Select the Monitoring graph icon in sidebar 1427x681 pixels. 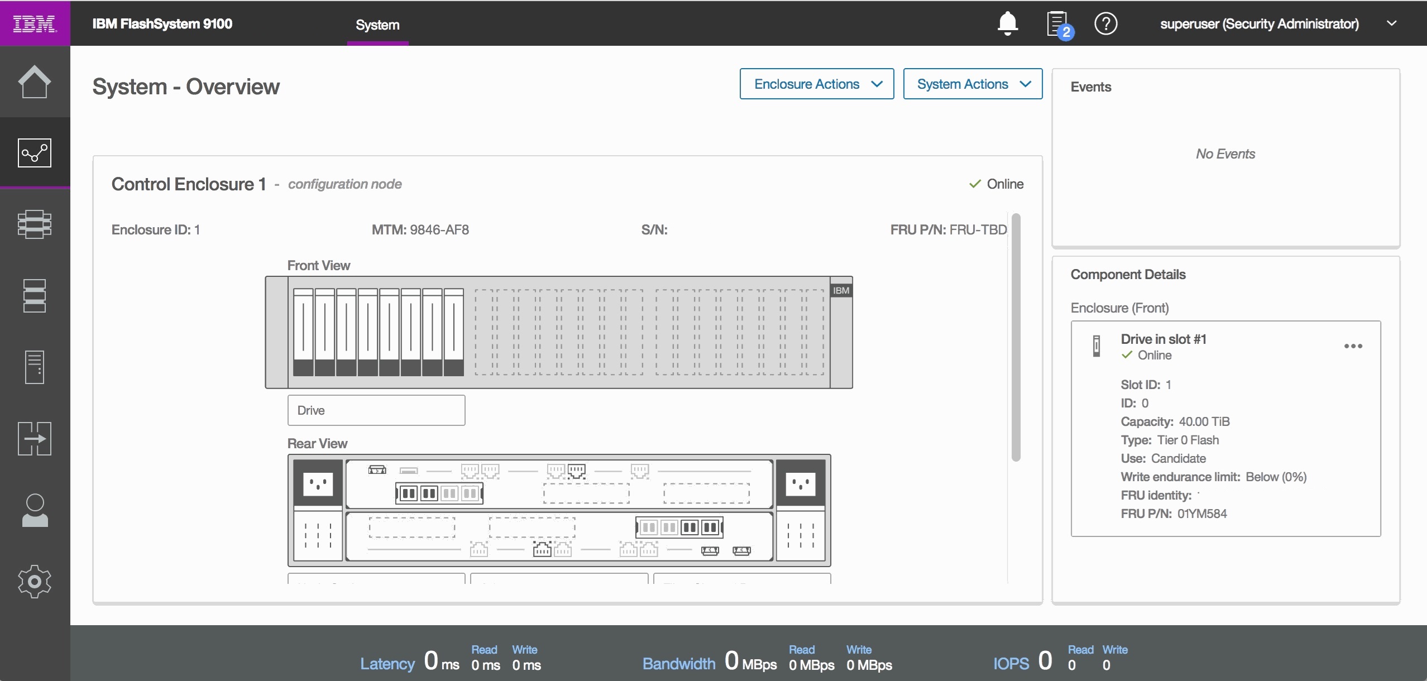(x=35, y=153)
